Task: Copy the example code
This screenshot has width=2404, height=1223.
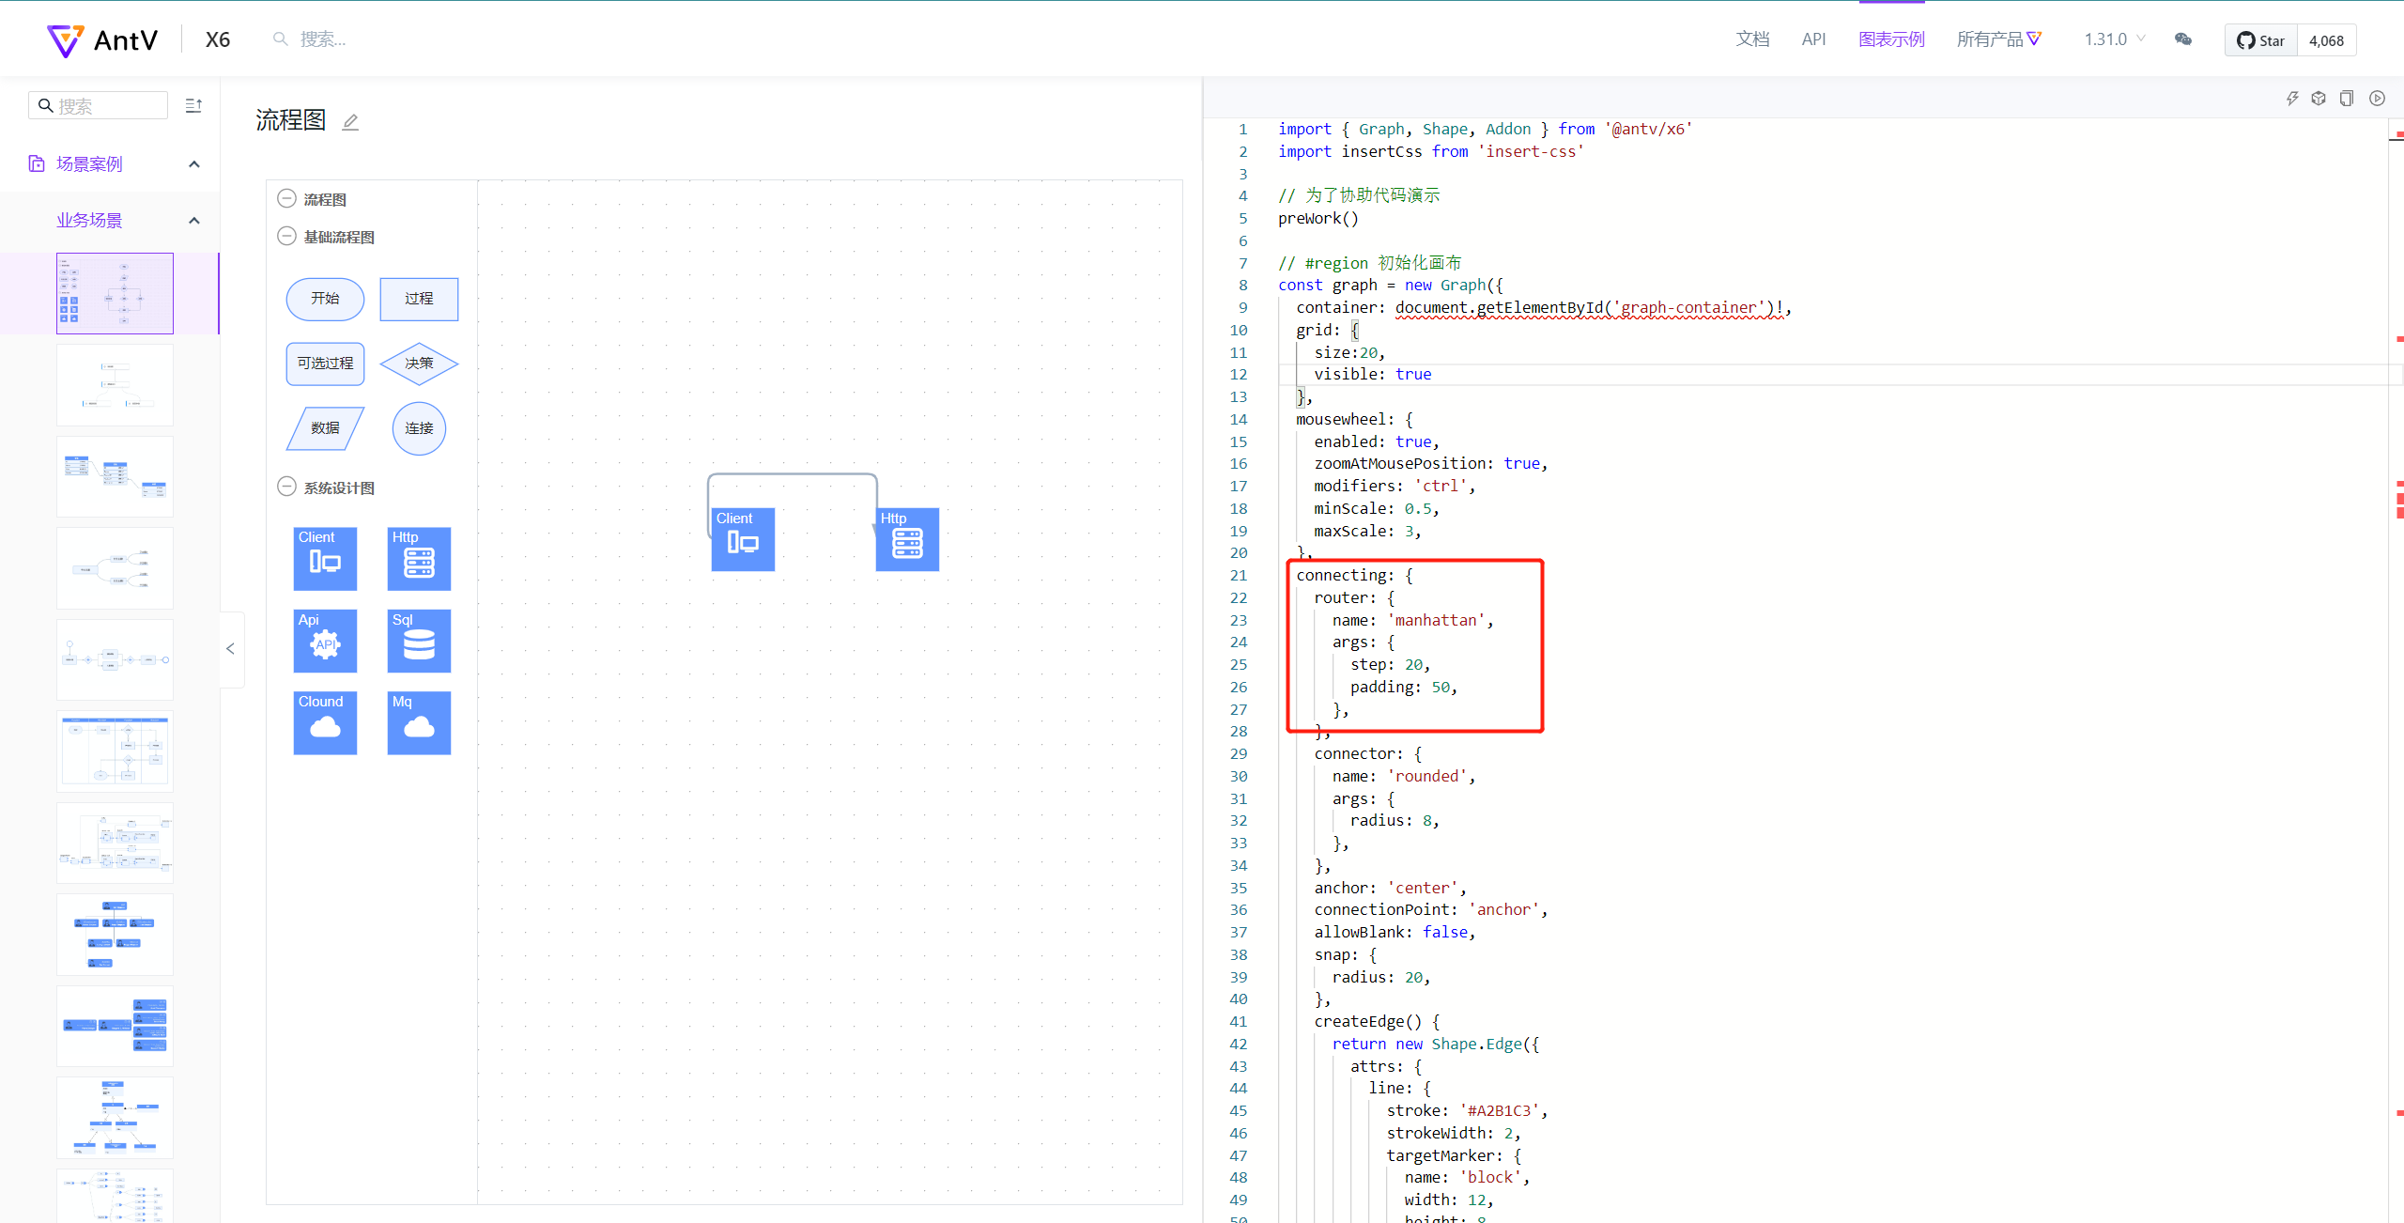Action: tap(2347, 98)
